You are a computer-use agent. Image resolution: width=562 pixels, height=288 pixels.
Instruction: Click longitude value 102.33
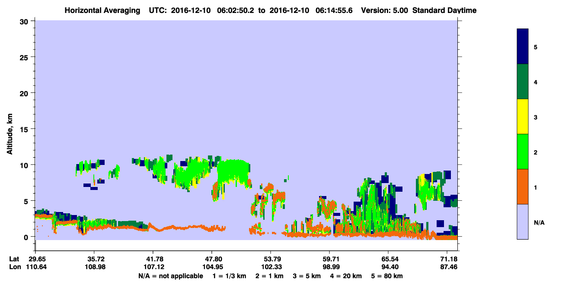coord(271,267)
